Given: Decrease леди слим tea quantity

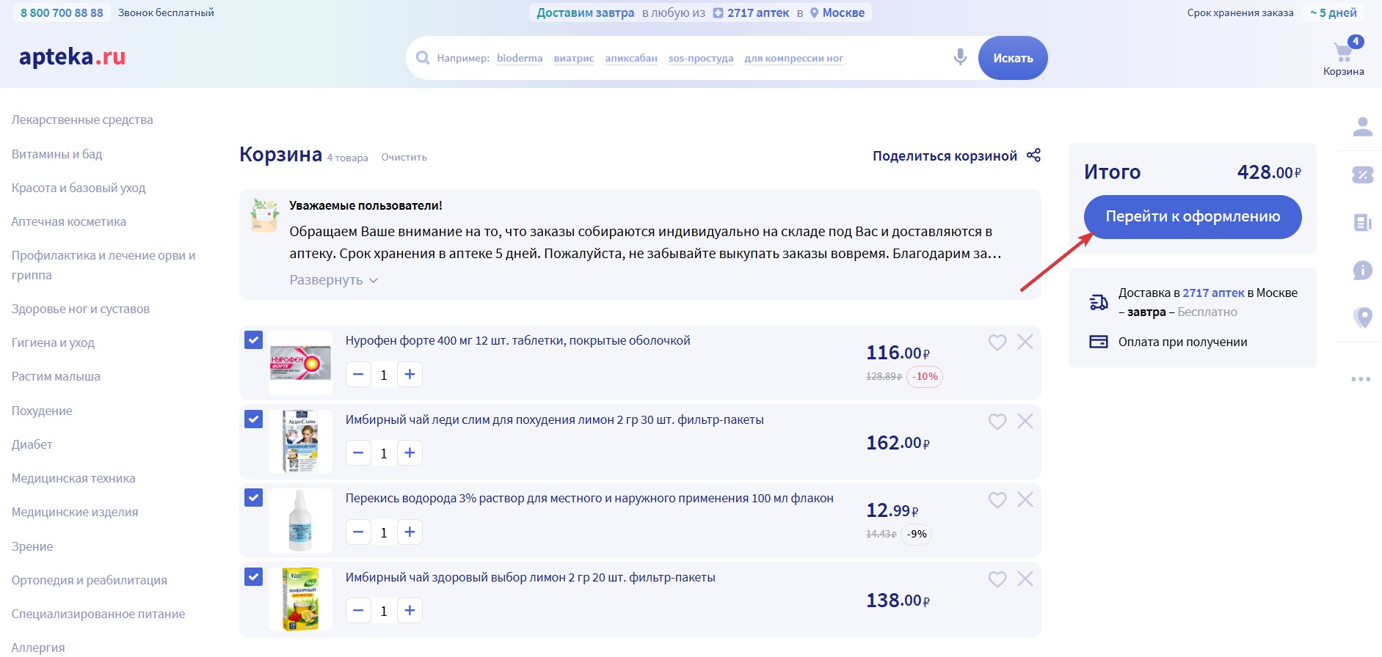Looking at the screenshot, I should (x=358, y=453).
